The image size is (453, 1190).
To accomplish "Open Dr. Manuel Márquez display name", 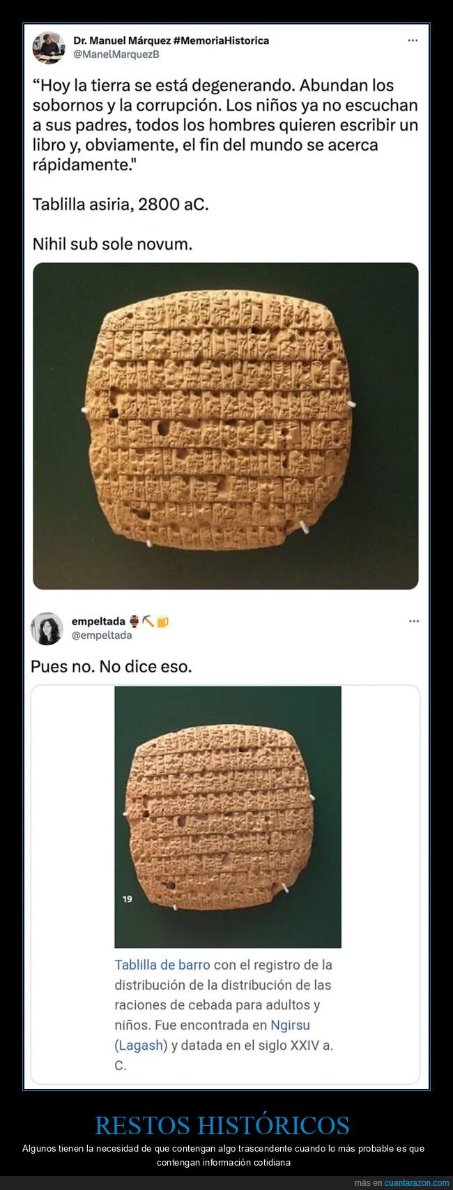I will pyautogui.click(x=171, y=40).
